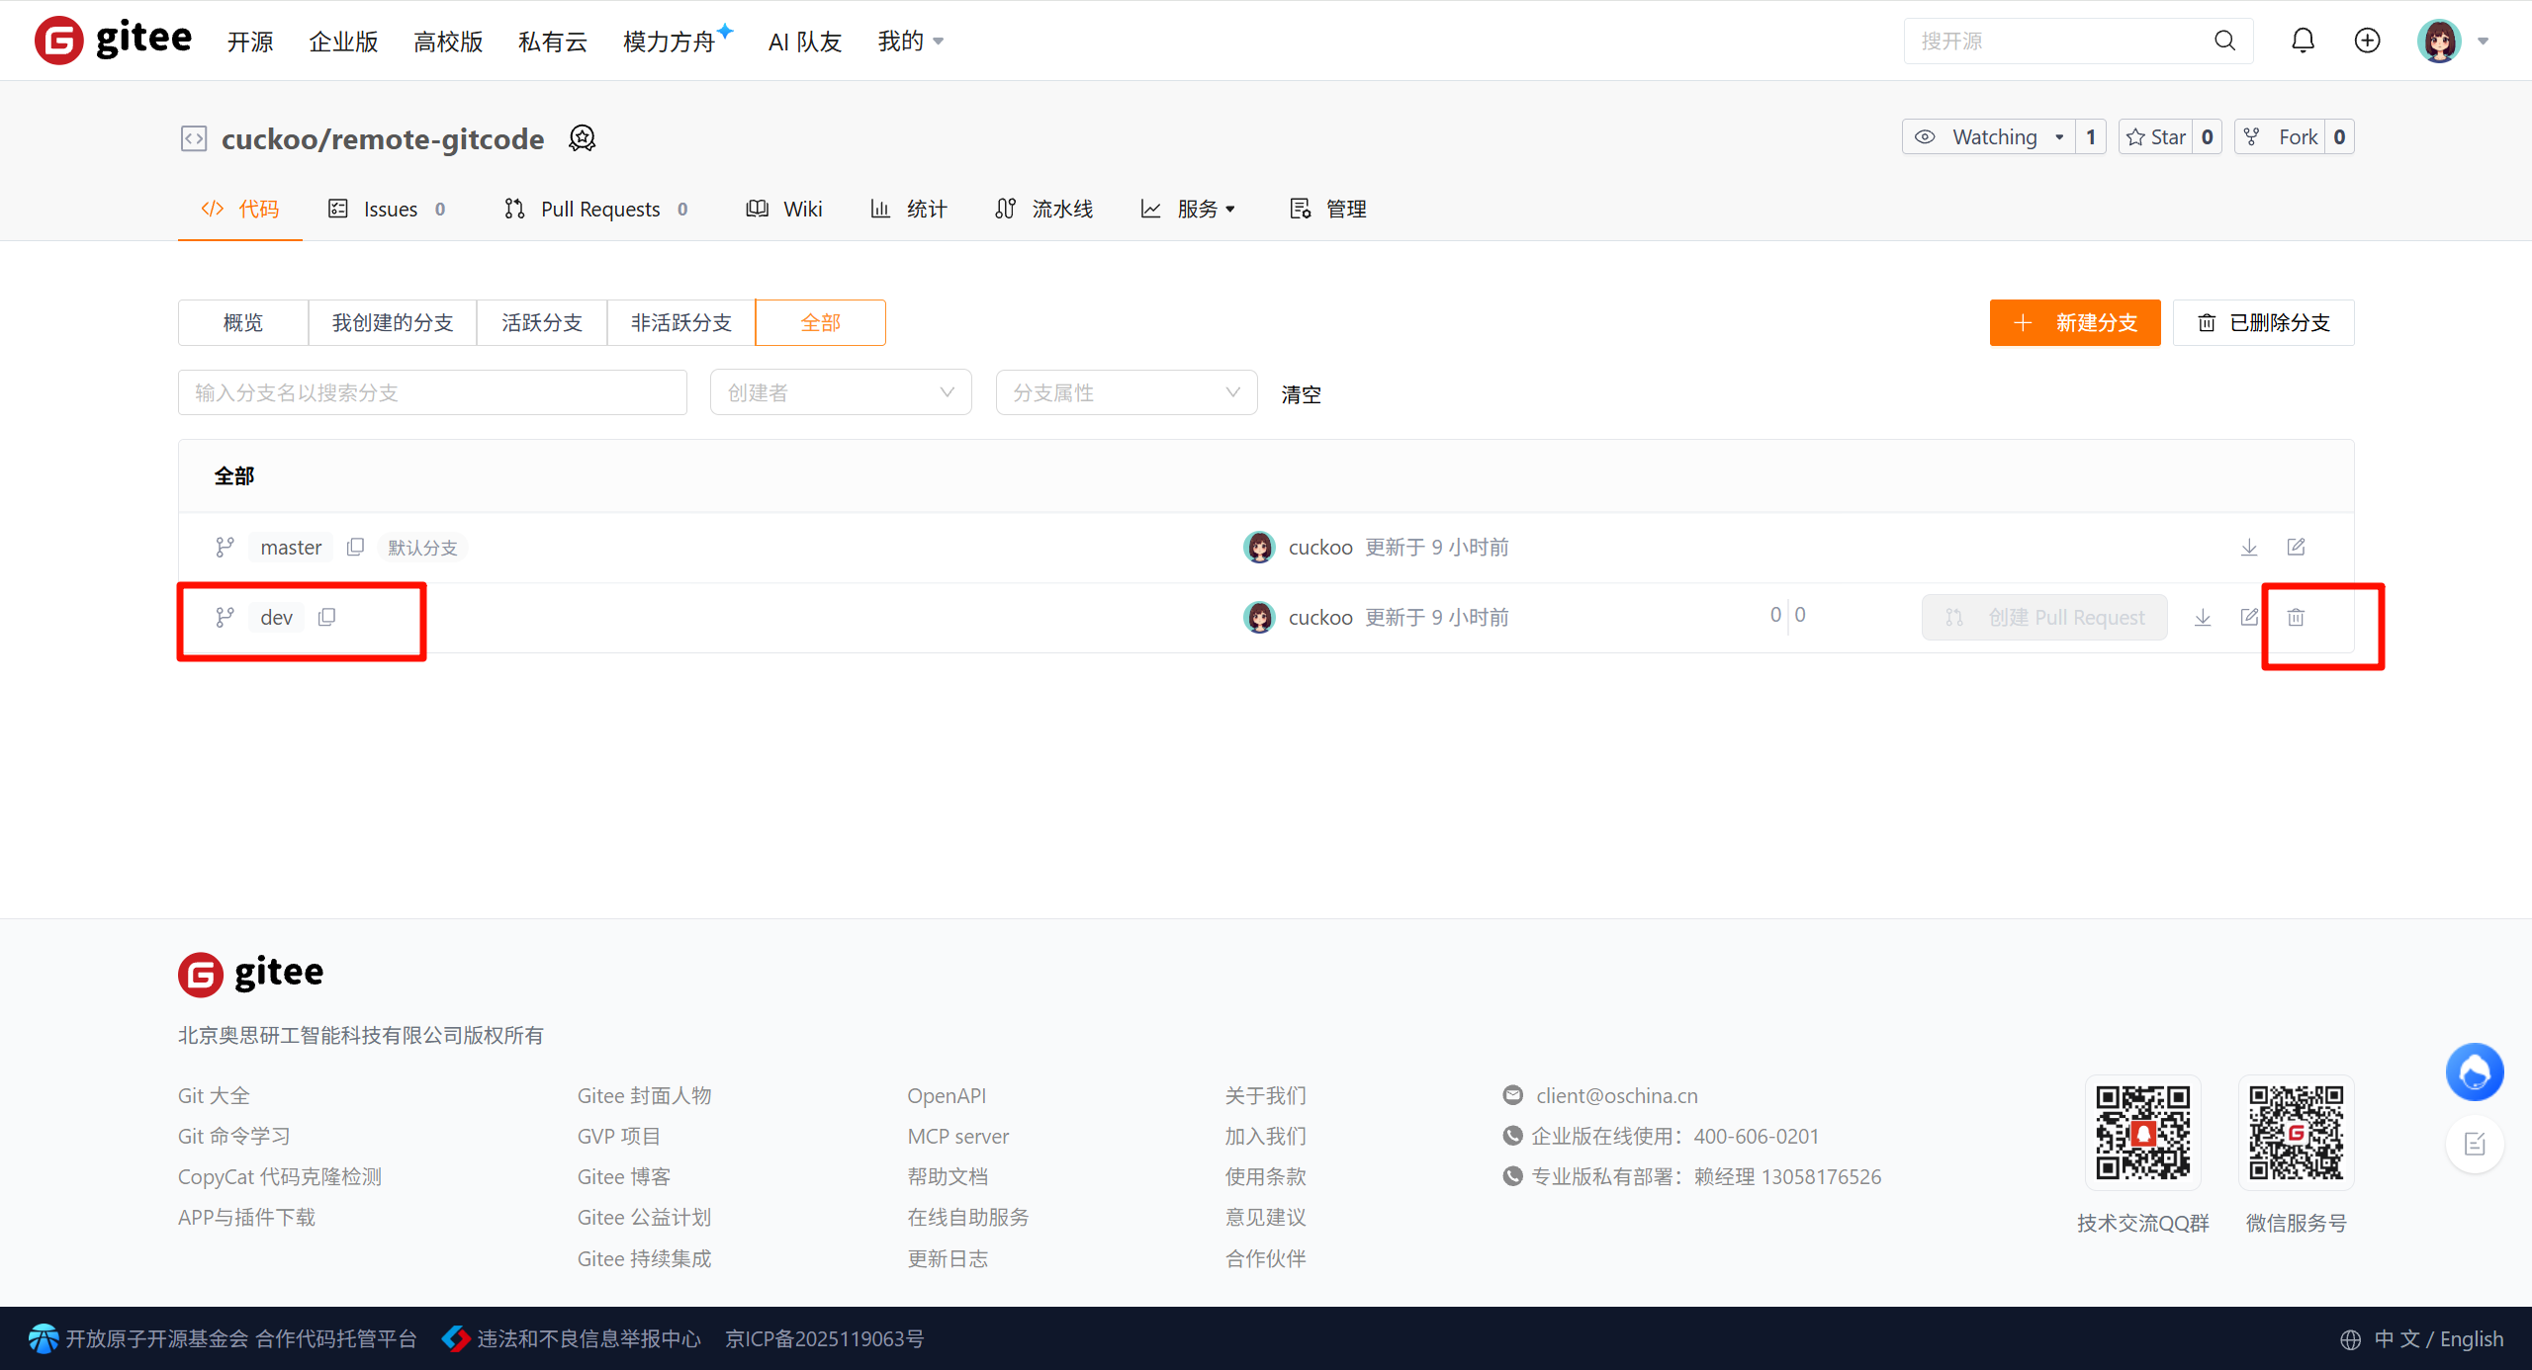Click the delete trash icon for dev branch

[2296, 618]
